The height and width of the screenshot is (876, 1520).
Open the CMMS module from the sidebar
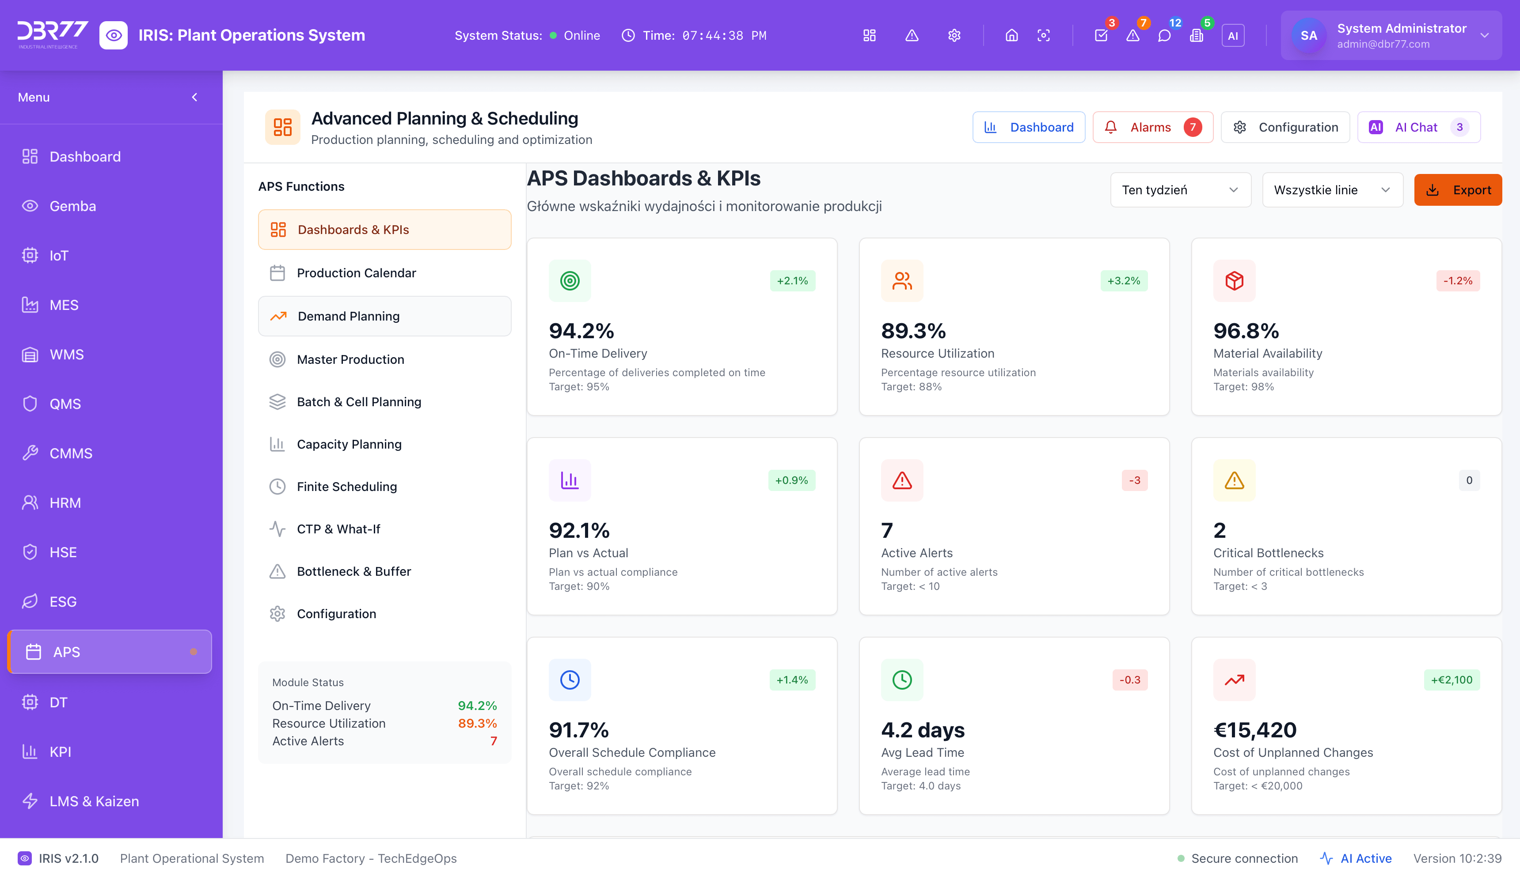point(70,453)
